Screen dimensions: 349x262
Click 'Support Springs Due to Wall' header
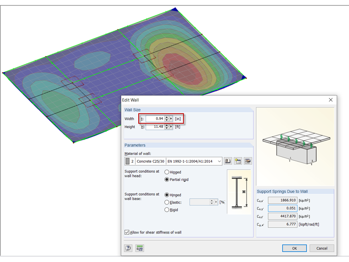pyautogui.click(x=282, y=191)
